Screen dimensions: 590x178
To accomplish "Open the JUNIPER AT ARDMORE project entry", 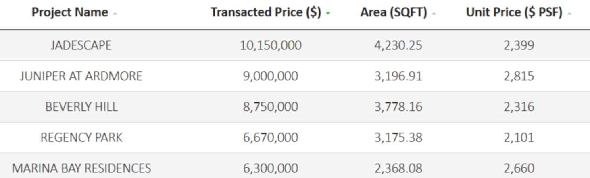I will pyautogui.click(x=81, y=76).
